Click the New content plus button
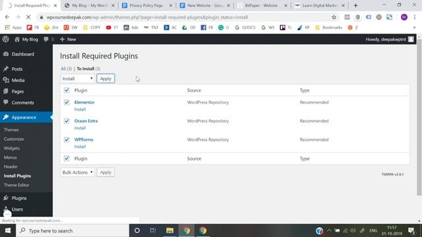Screen dimensions: 422x237 click(x=68, y=39)
